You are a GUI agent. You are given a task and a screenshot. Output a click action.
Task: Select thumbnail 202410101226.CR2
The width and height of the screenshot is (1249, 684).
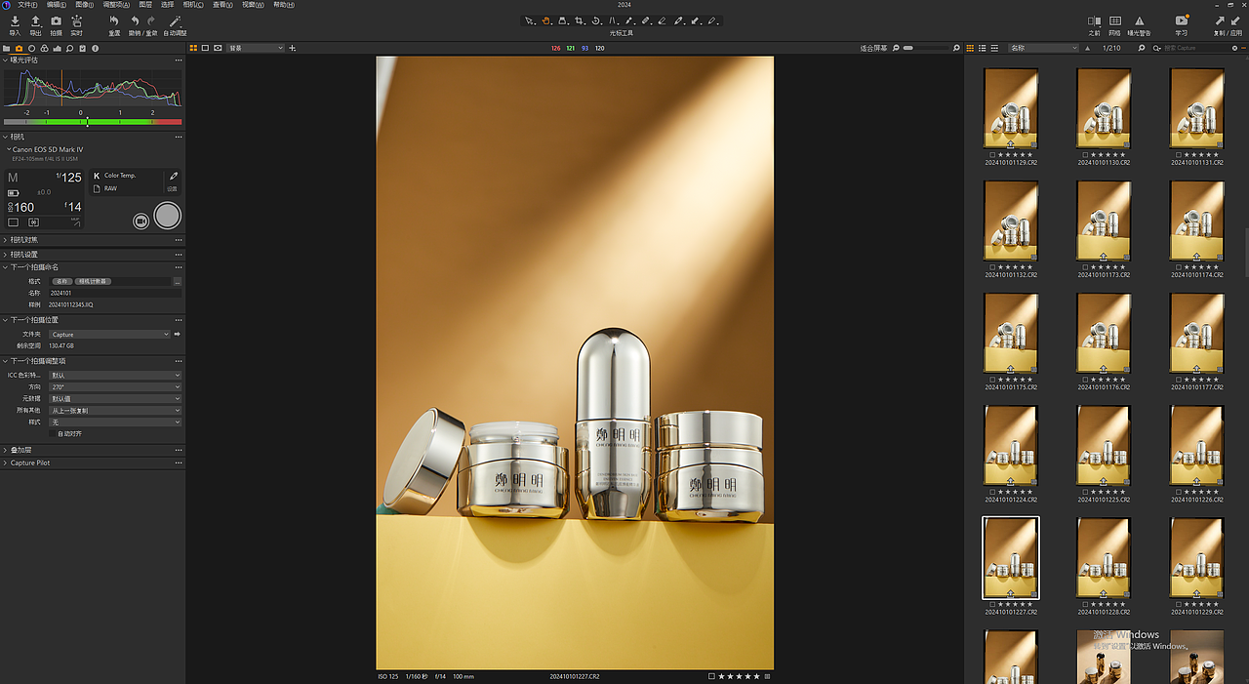point(1196,445)
